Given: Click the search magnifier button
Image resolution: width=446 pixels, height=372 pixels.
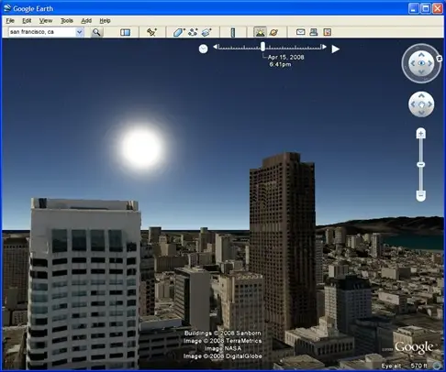Looking at the screenshot, I should 96,32.
